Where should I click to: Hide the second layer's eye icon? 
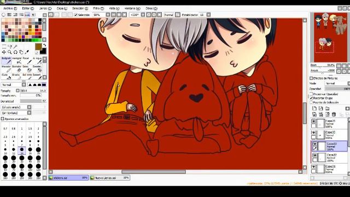313,132
